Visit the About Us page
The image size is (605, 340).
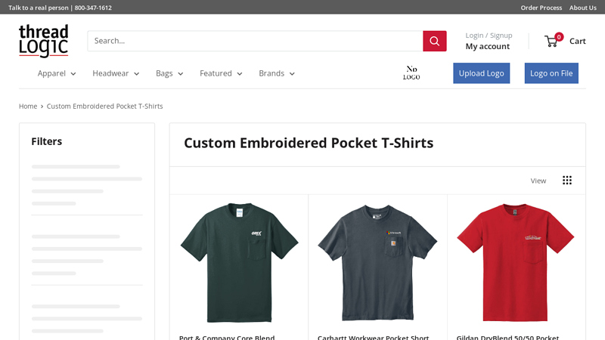tap(582, 8)
